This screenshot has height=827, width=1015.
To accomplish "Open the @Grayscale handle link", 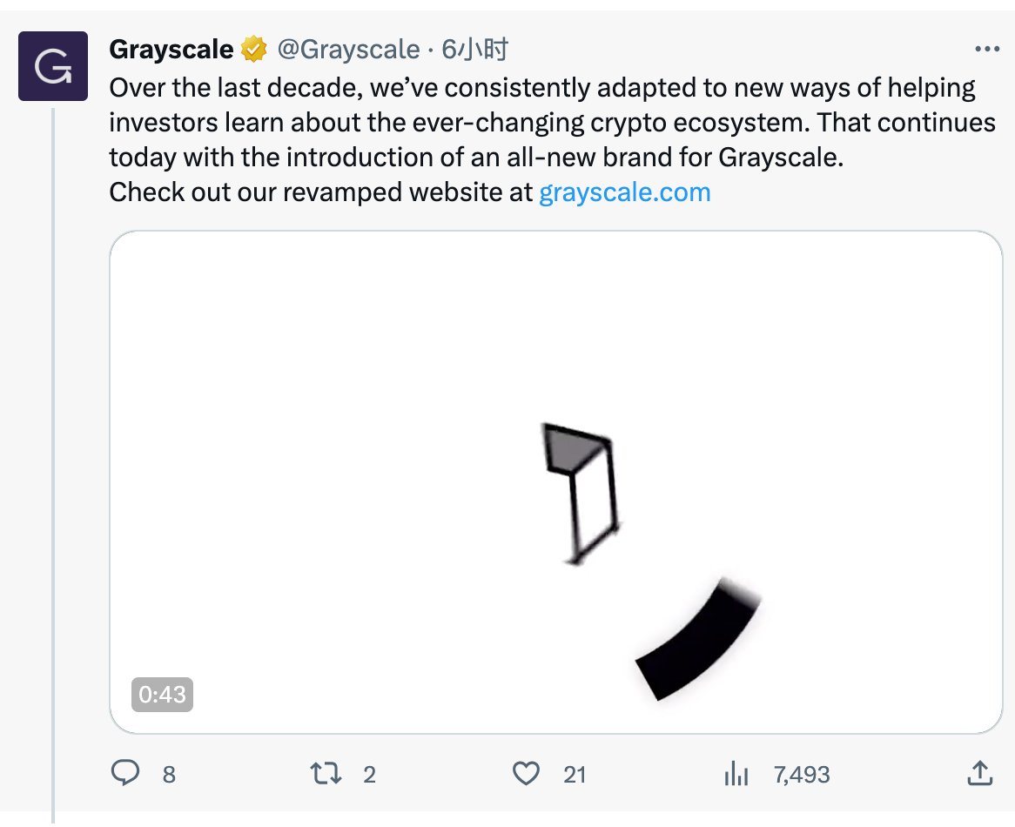I will coord(348,50).
